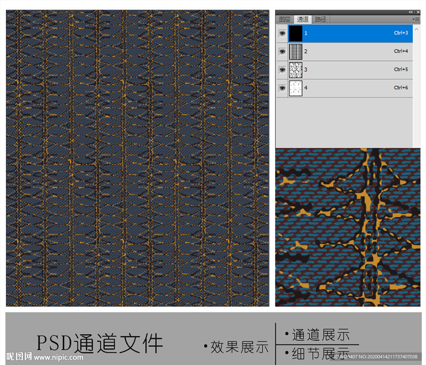
Task: Select the channel row named 2
Action: click(344, 52)
